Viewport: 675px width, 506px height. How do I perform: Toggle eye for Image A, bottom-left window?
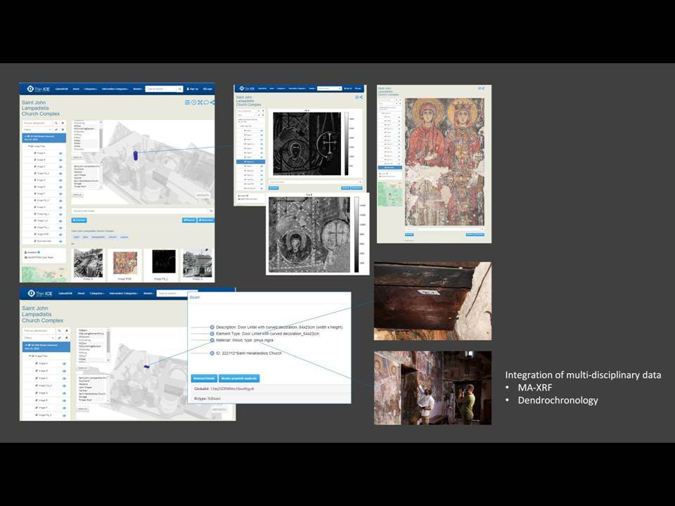click(64, 363)
